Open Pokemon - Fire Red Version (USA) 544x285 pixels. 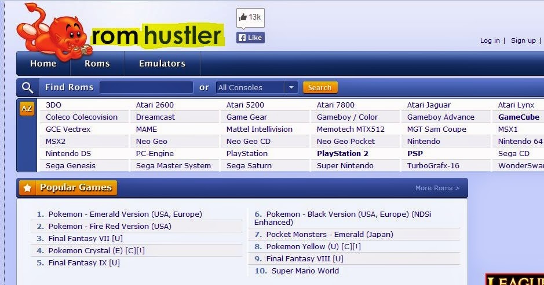(x=110, y=227)
